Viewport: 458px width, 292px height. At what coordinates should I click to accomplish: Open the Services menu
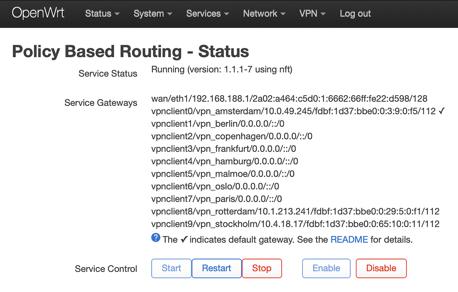click(x=203, y=14)
